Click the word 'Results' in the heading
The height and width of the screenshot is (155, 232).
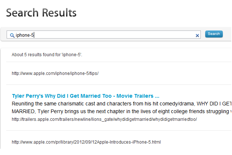[x=59, y=13]
